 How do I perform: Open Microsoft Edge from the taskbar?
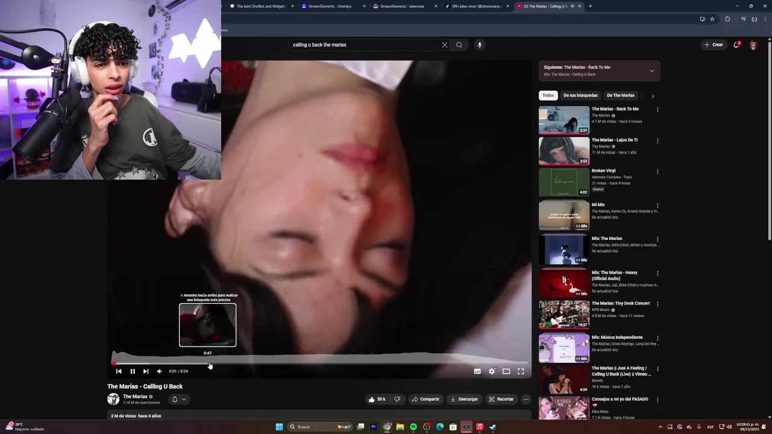(440, 427)
